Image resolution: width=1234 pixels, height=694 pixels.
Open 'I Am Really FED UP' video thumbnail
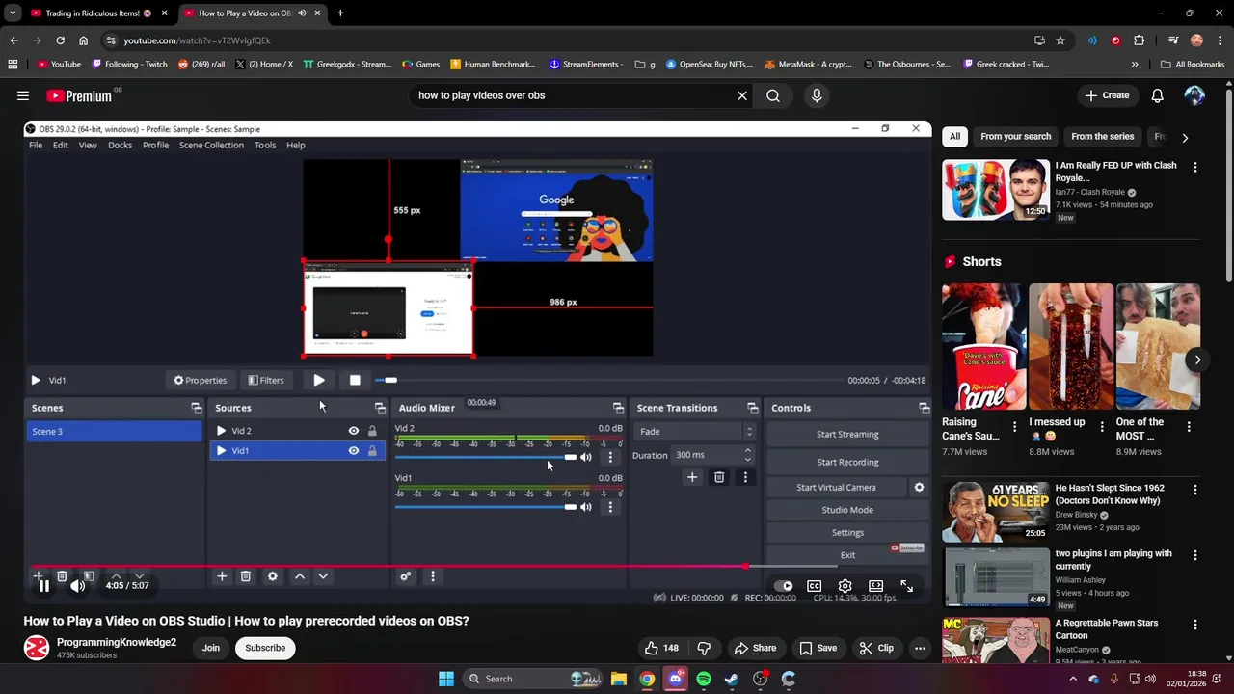(995, 190)
